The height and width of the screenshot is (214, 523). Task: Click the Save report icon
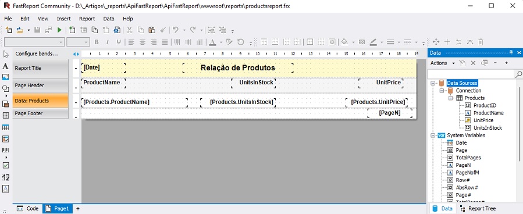point(38,30)
